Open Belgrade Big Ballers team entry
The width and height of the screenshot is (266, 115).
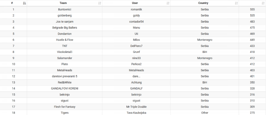65,28
